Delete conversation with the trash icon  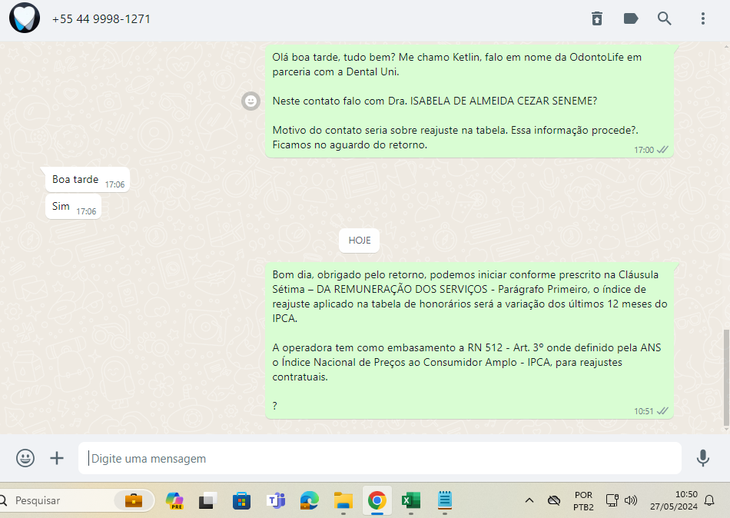point(597,18)
